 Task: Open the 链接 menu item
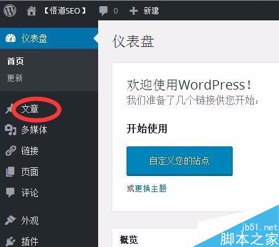pos(30,151)
